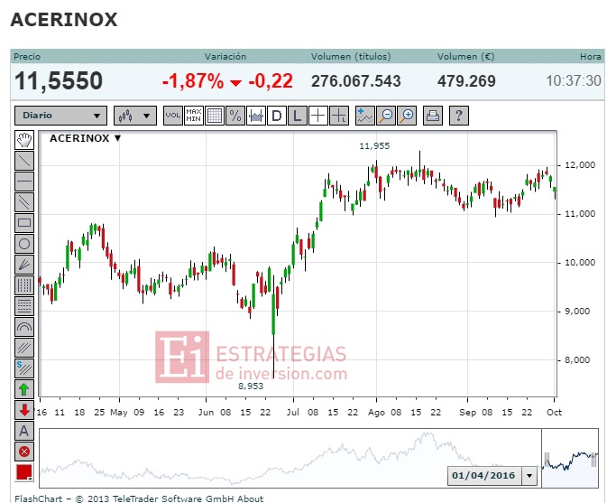Image resolution: width=607 pixels, height=503 pixels.
Task: Print the chart
Action: tap(433, 116)
